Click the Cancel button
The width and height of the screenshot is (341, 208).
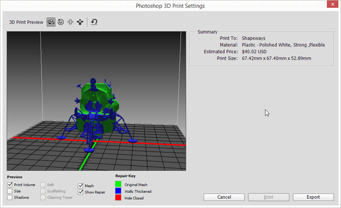(x=224, y=197)
